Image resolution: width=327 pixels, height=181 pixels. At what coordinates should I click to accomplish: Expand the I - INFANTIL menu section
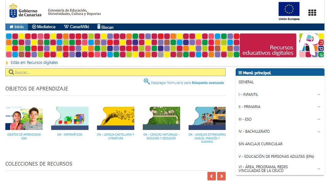pos(319,95)
